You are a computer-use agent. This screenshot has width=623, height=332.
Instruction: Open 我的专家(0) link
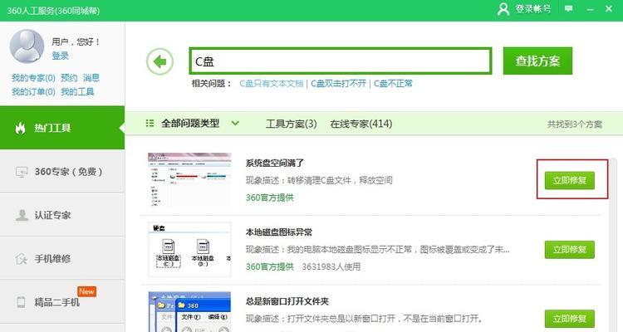(33, 78)
